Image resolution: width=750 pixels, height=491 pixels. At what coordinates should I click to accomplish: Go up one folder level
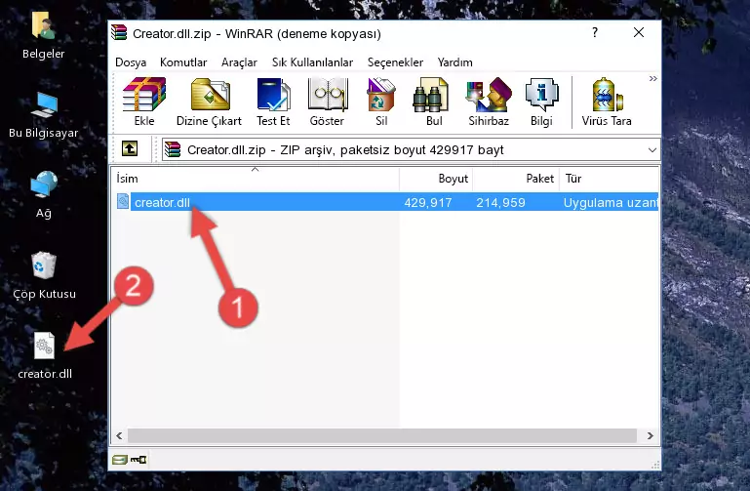(x=130, y=148)
